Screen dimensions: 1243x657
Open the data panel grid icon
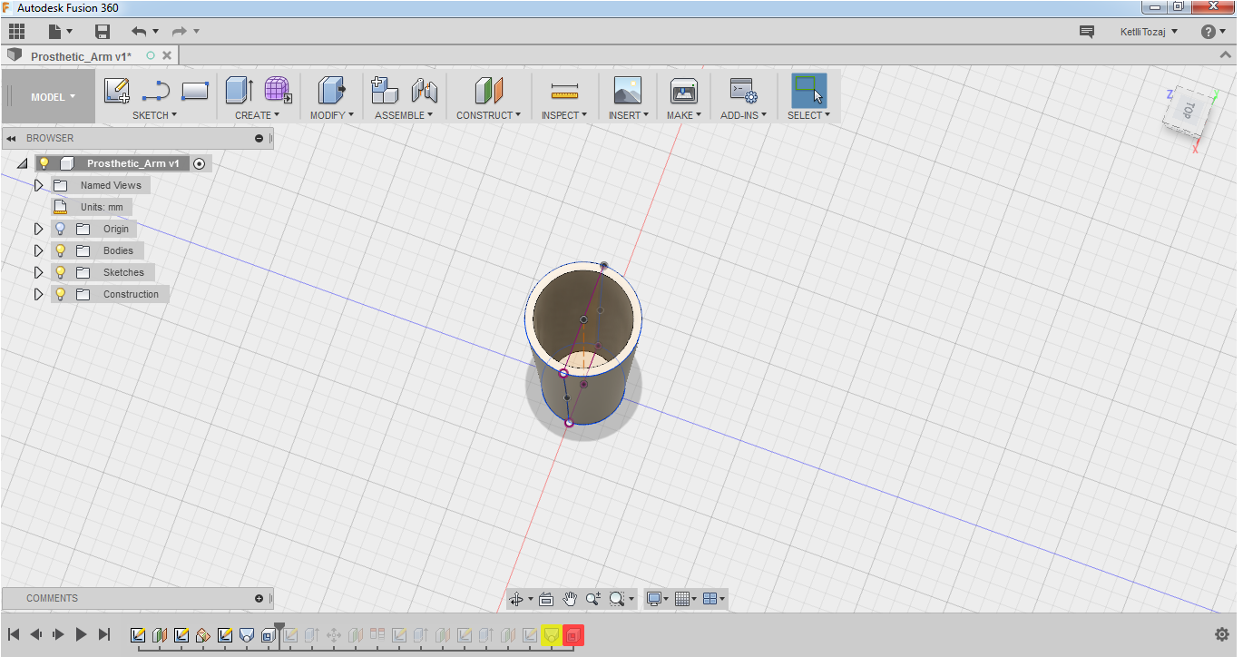tap(16, 32)
